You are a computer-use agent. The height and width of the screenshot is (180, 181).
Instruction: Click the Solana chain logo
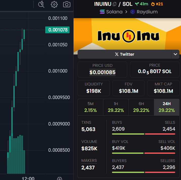coord(102,12)
